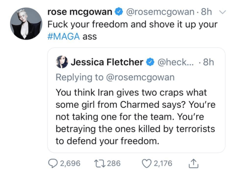Click verified badge beside rose mcgowan
This screenshot has height=173, width=235.
point(119,13)
